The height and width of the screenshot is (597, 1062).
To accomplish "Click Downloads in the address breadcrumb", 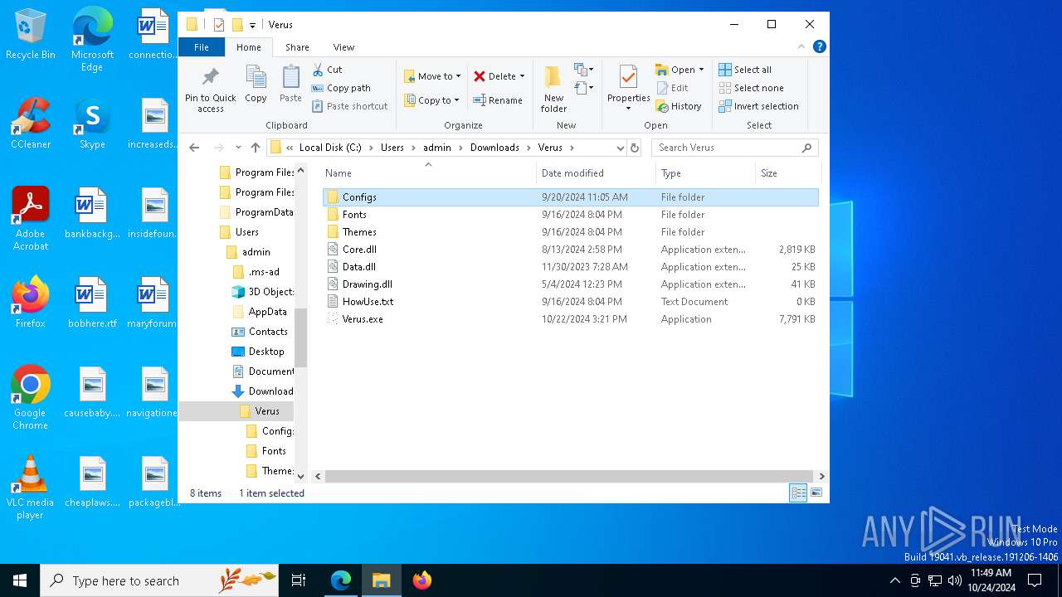I will 494,148.
